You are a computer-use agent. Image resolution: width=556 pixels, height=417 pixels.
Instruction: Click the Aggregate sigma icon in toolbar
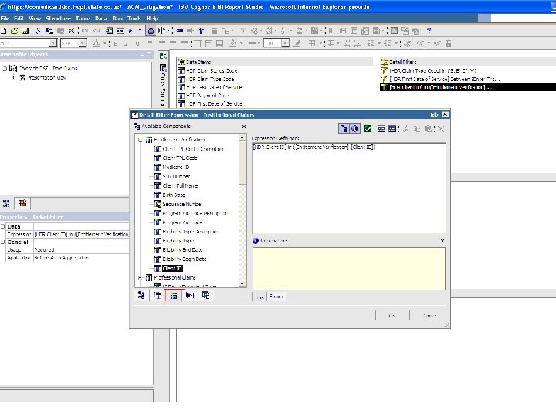click(300, 31)
